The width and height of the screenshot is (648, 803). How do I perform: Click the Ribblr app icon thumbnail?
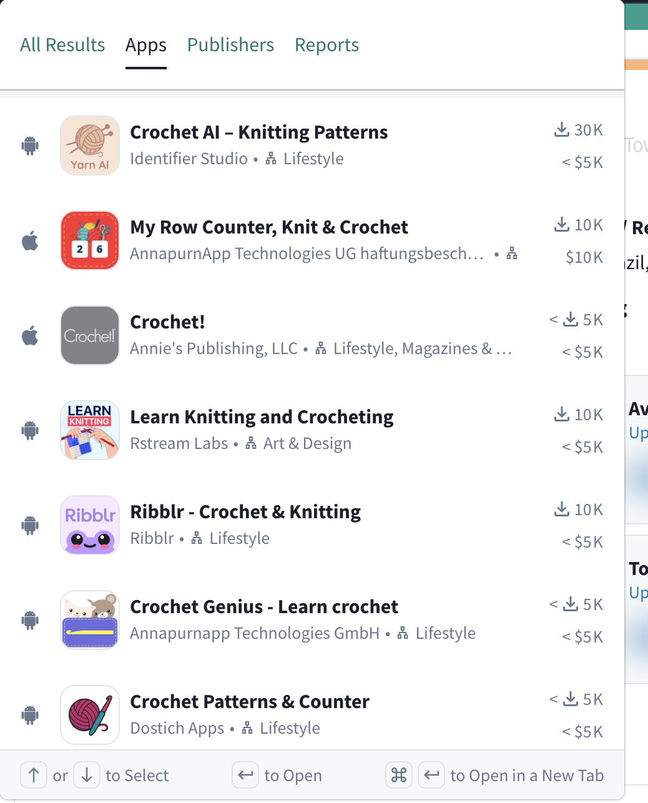coord(89,525)
